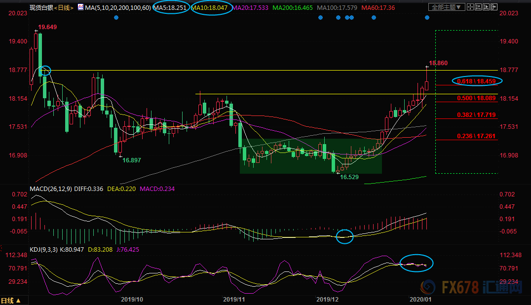The image size is (531, 305).
Task: Click the circled MA5:18.251 value
Action: pos(170,8)
